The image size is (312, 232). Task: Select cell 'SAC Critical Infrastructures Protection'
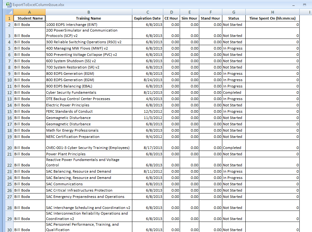click(89, 190)
